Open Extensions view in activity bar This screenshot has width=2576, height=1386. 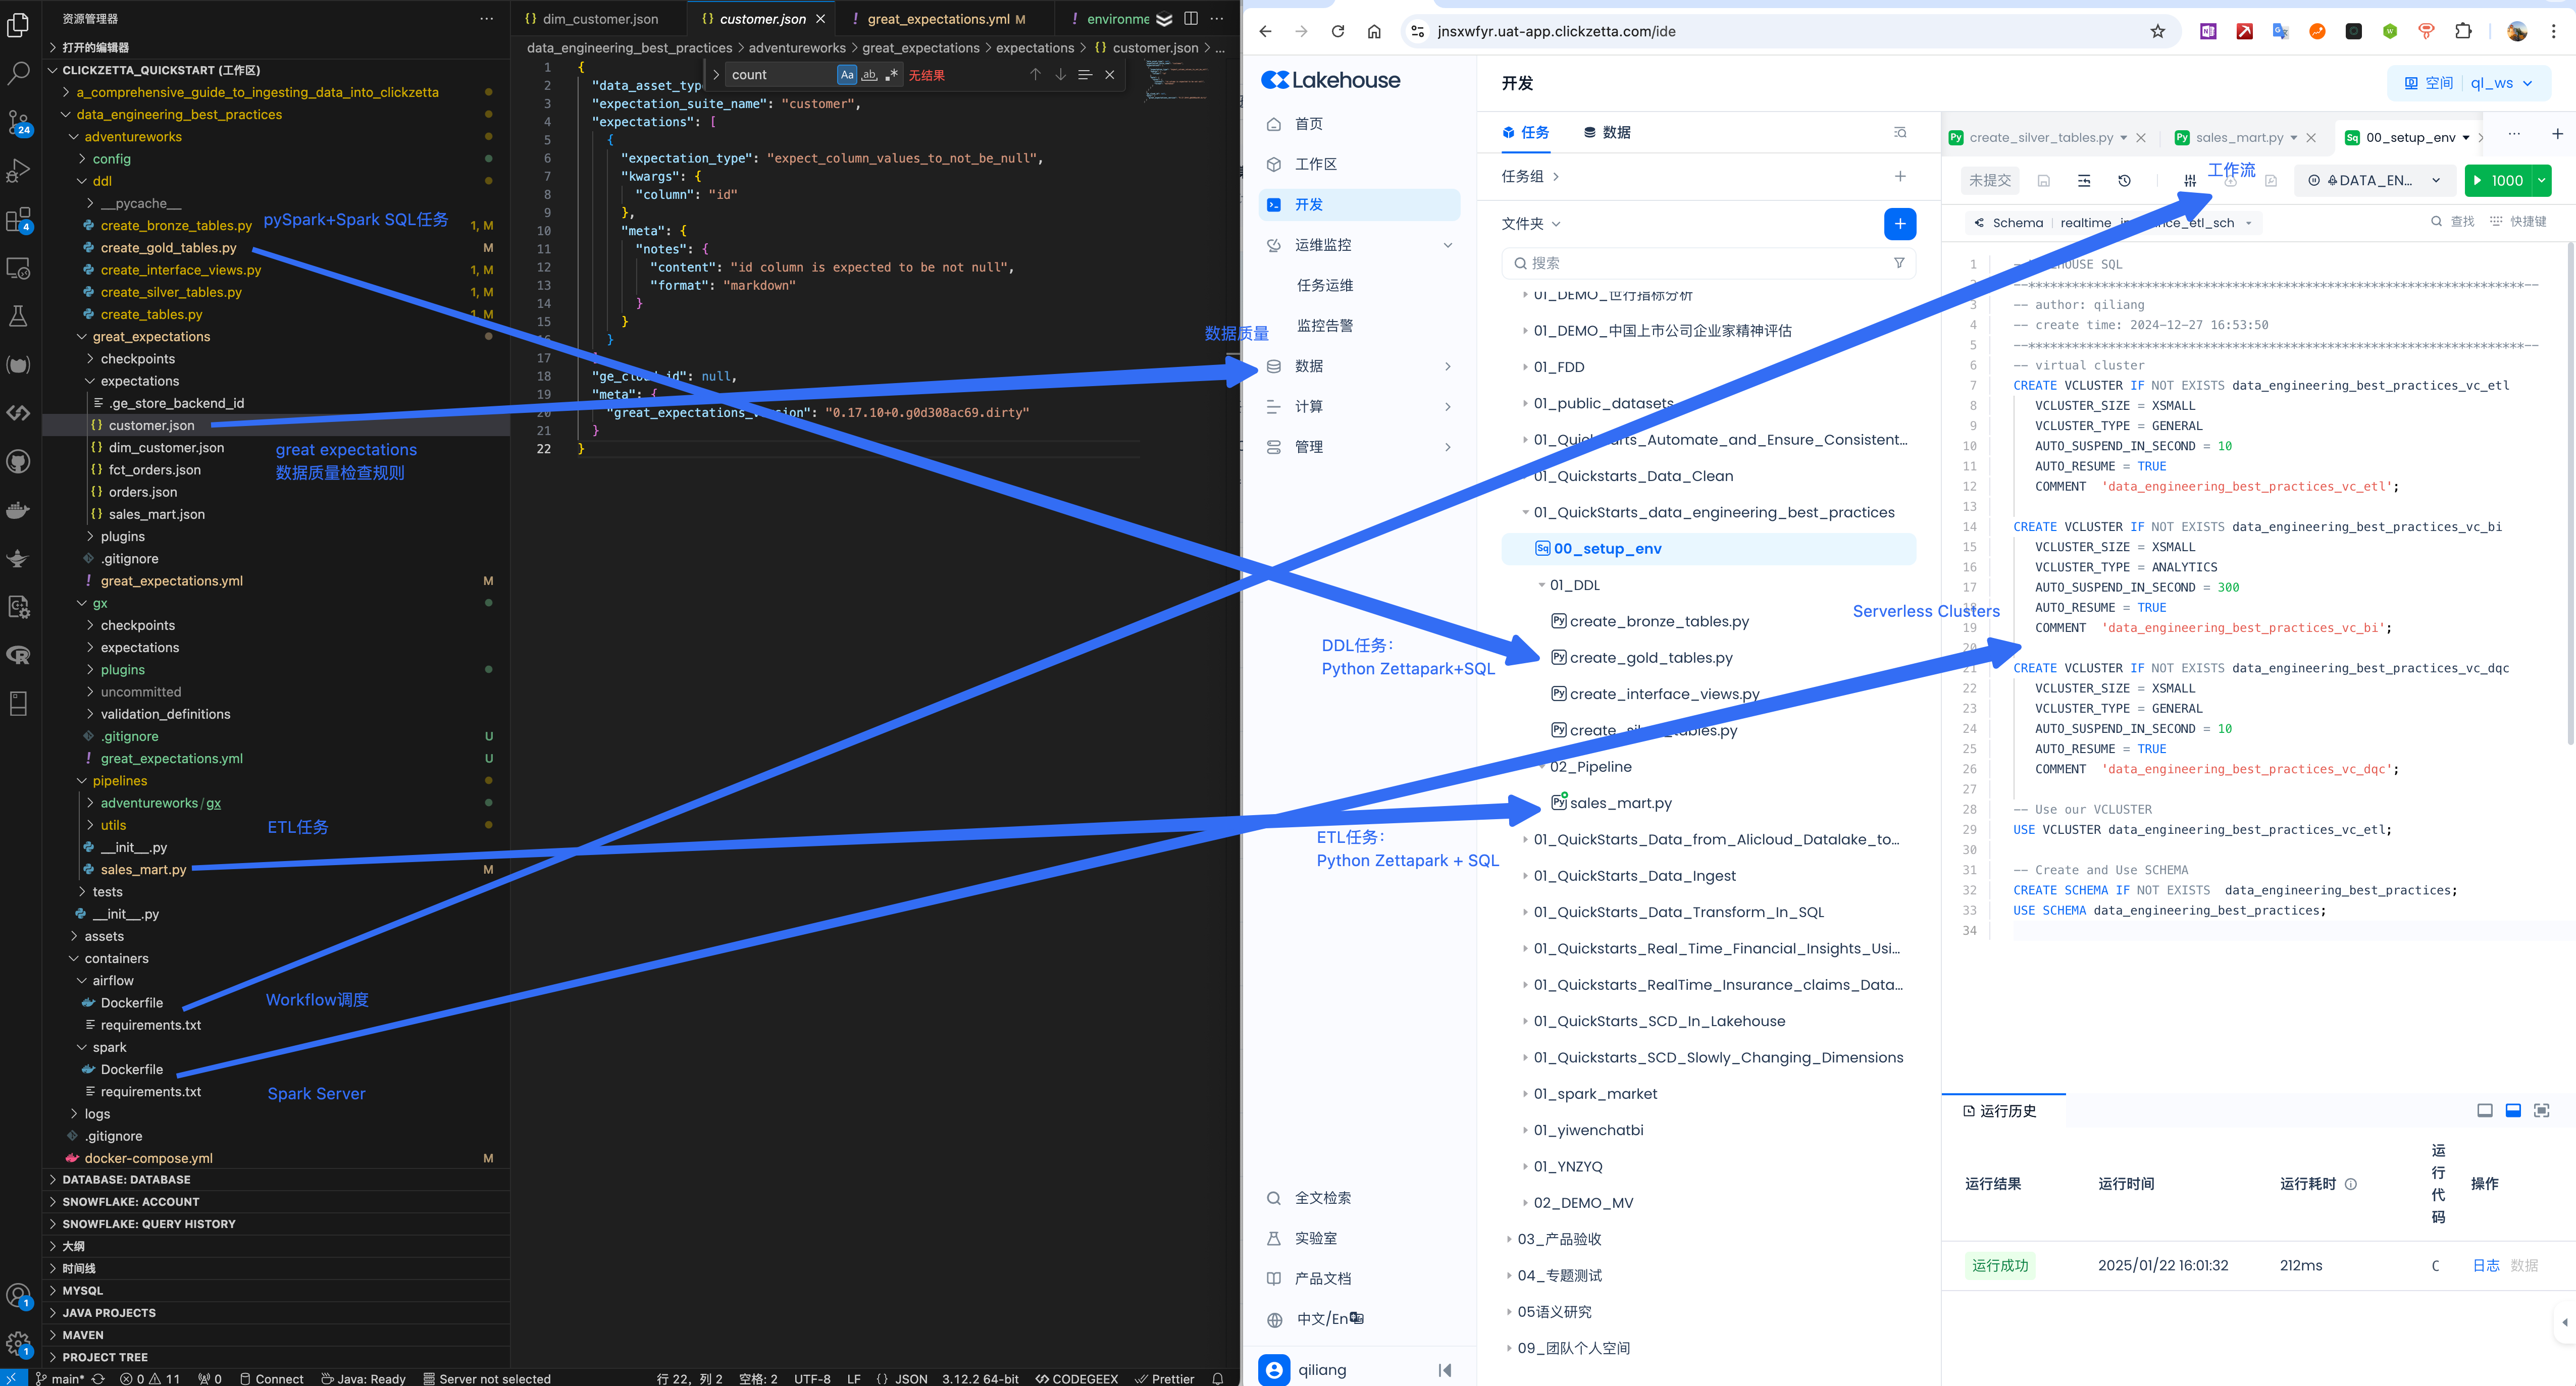(x=18, y=219)
